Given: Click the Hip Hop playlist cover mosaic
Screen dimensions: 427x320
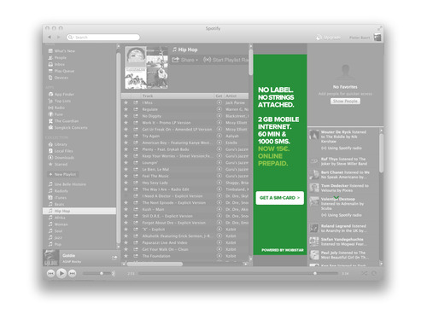Looking at the screenshot, I should click(x=147, y=67).
